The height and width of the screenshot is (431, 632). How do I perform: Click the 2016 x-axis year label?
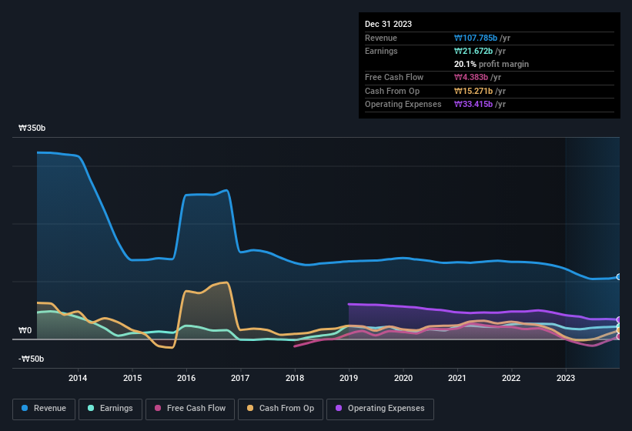186,378
